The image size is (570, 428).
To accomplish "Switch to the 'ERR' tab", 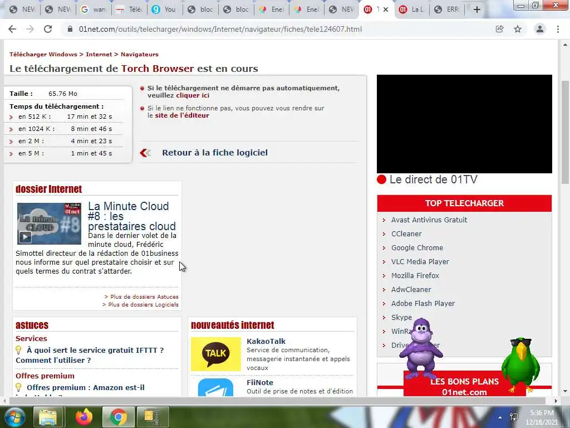I will point(448,9).
